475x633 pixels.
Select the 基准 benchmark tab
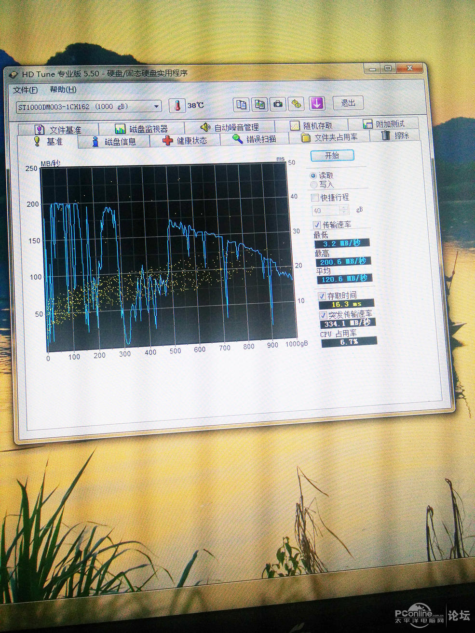48,142
